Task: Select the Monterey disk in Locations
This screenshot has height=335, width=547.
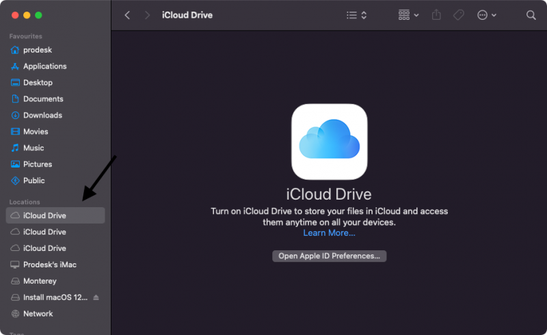Action: pos(40,281)
